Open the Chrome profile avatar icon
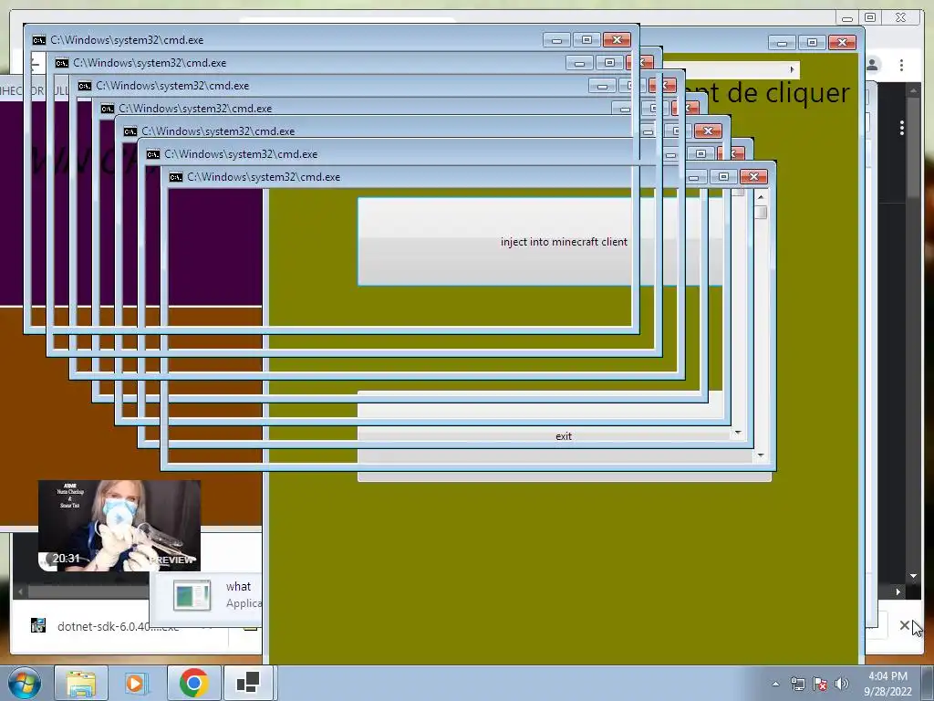Screen dimensions: 934x701 (873, 65)
